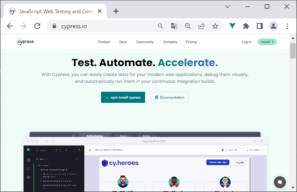Open the Documentation button
The width and height of the screenshot is (297, 192).
(x=169, y=97)
